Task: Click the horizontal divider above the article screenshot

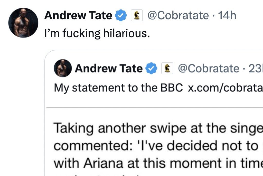Action: coord(154,107)
